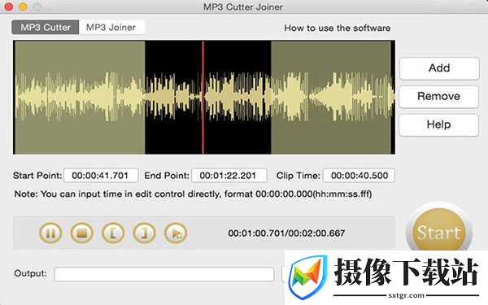Click the Clip Time field
This screenshot has width=488, height=305.
coord(359,176)
